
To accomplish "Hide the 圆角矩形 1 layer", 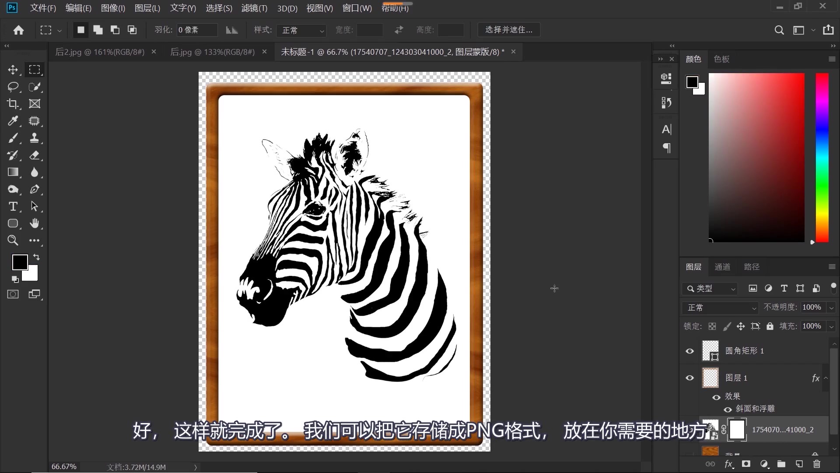I will [x=689, y=351].
